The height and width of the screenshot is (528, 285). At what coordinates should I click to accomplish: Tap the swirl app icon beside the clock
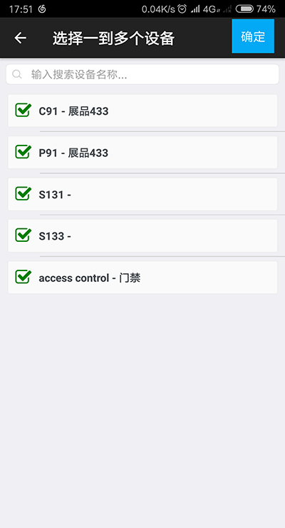click(x=42, y=9)
